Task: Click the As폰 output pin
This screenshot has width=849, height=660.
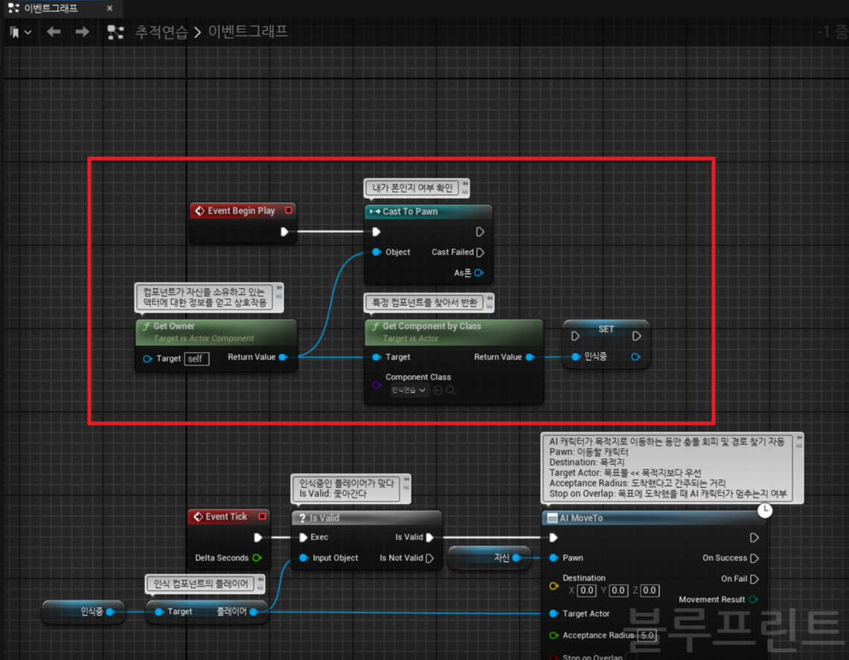Action: (x=478, y=272)
